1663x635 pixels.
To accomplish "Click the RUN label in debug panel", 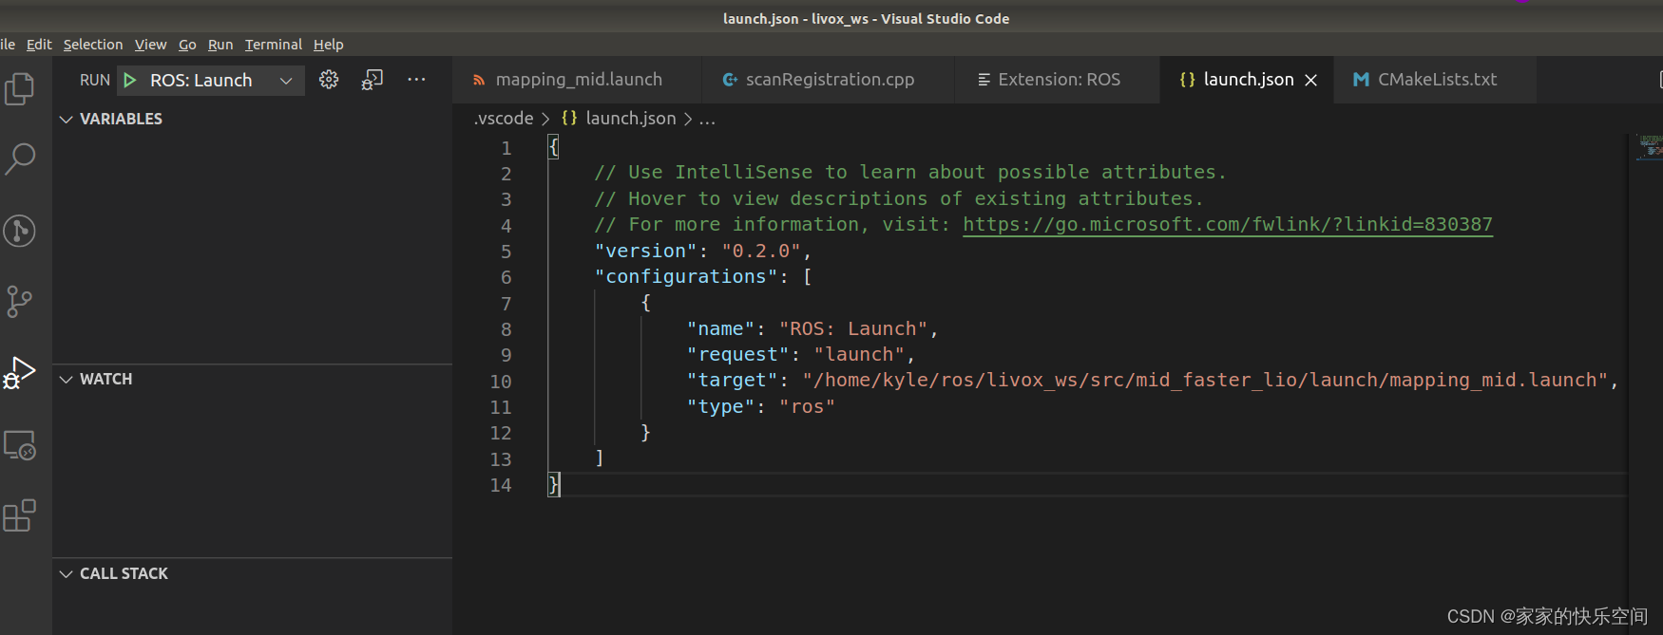I will tap(95, 81).
